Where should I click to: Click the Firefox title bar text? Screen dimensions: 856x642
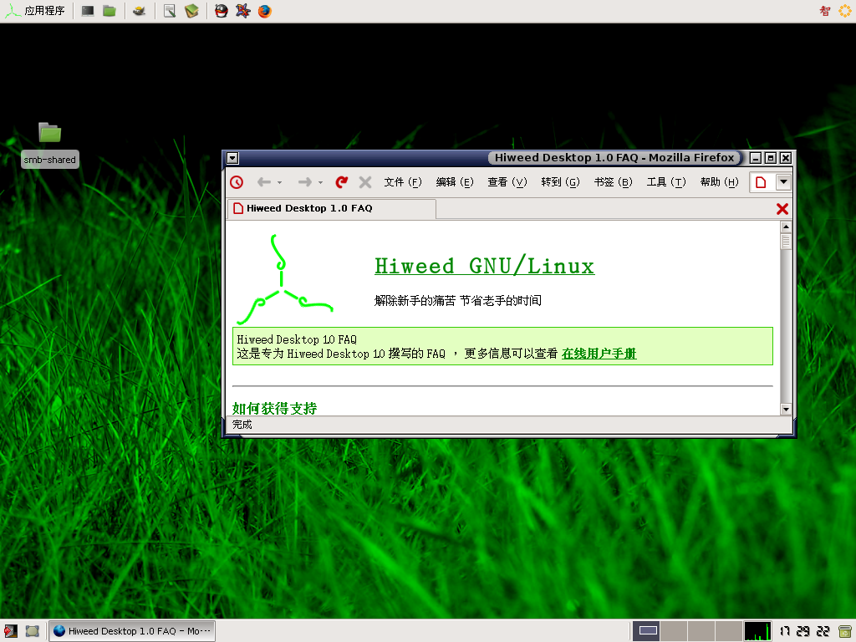click(614, 158)
